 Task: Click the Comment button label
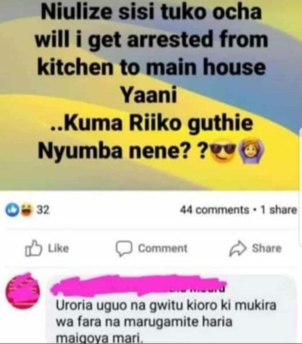tap(163, 249)
